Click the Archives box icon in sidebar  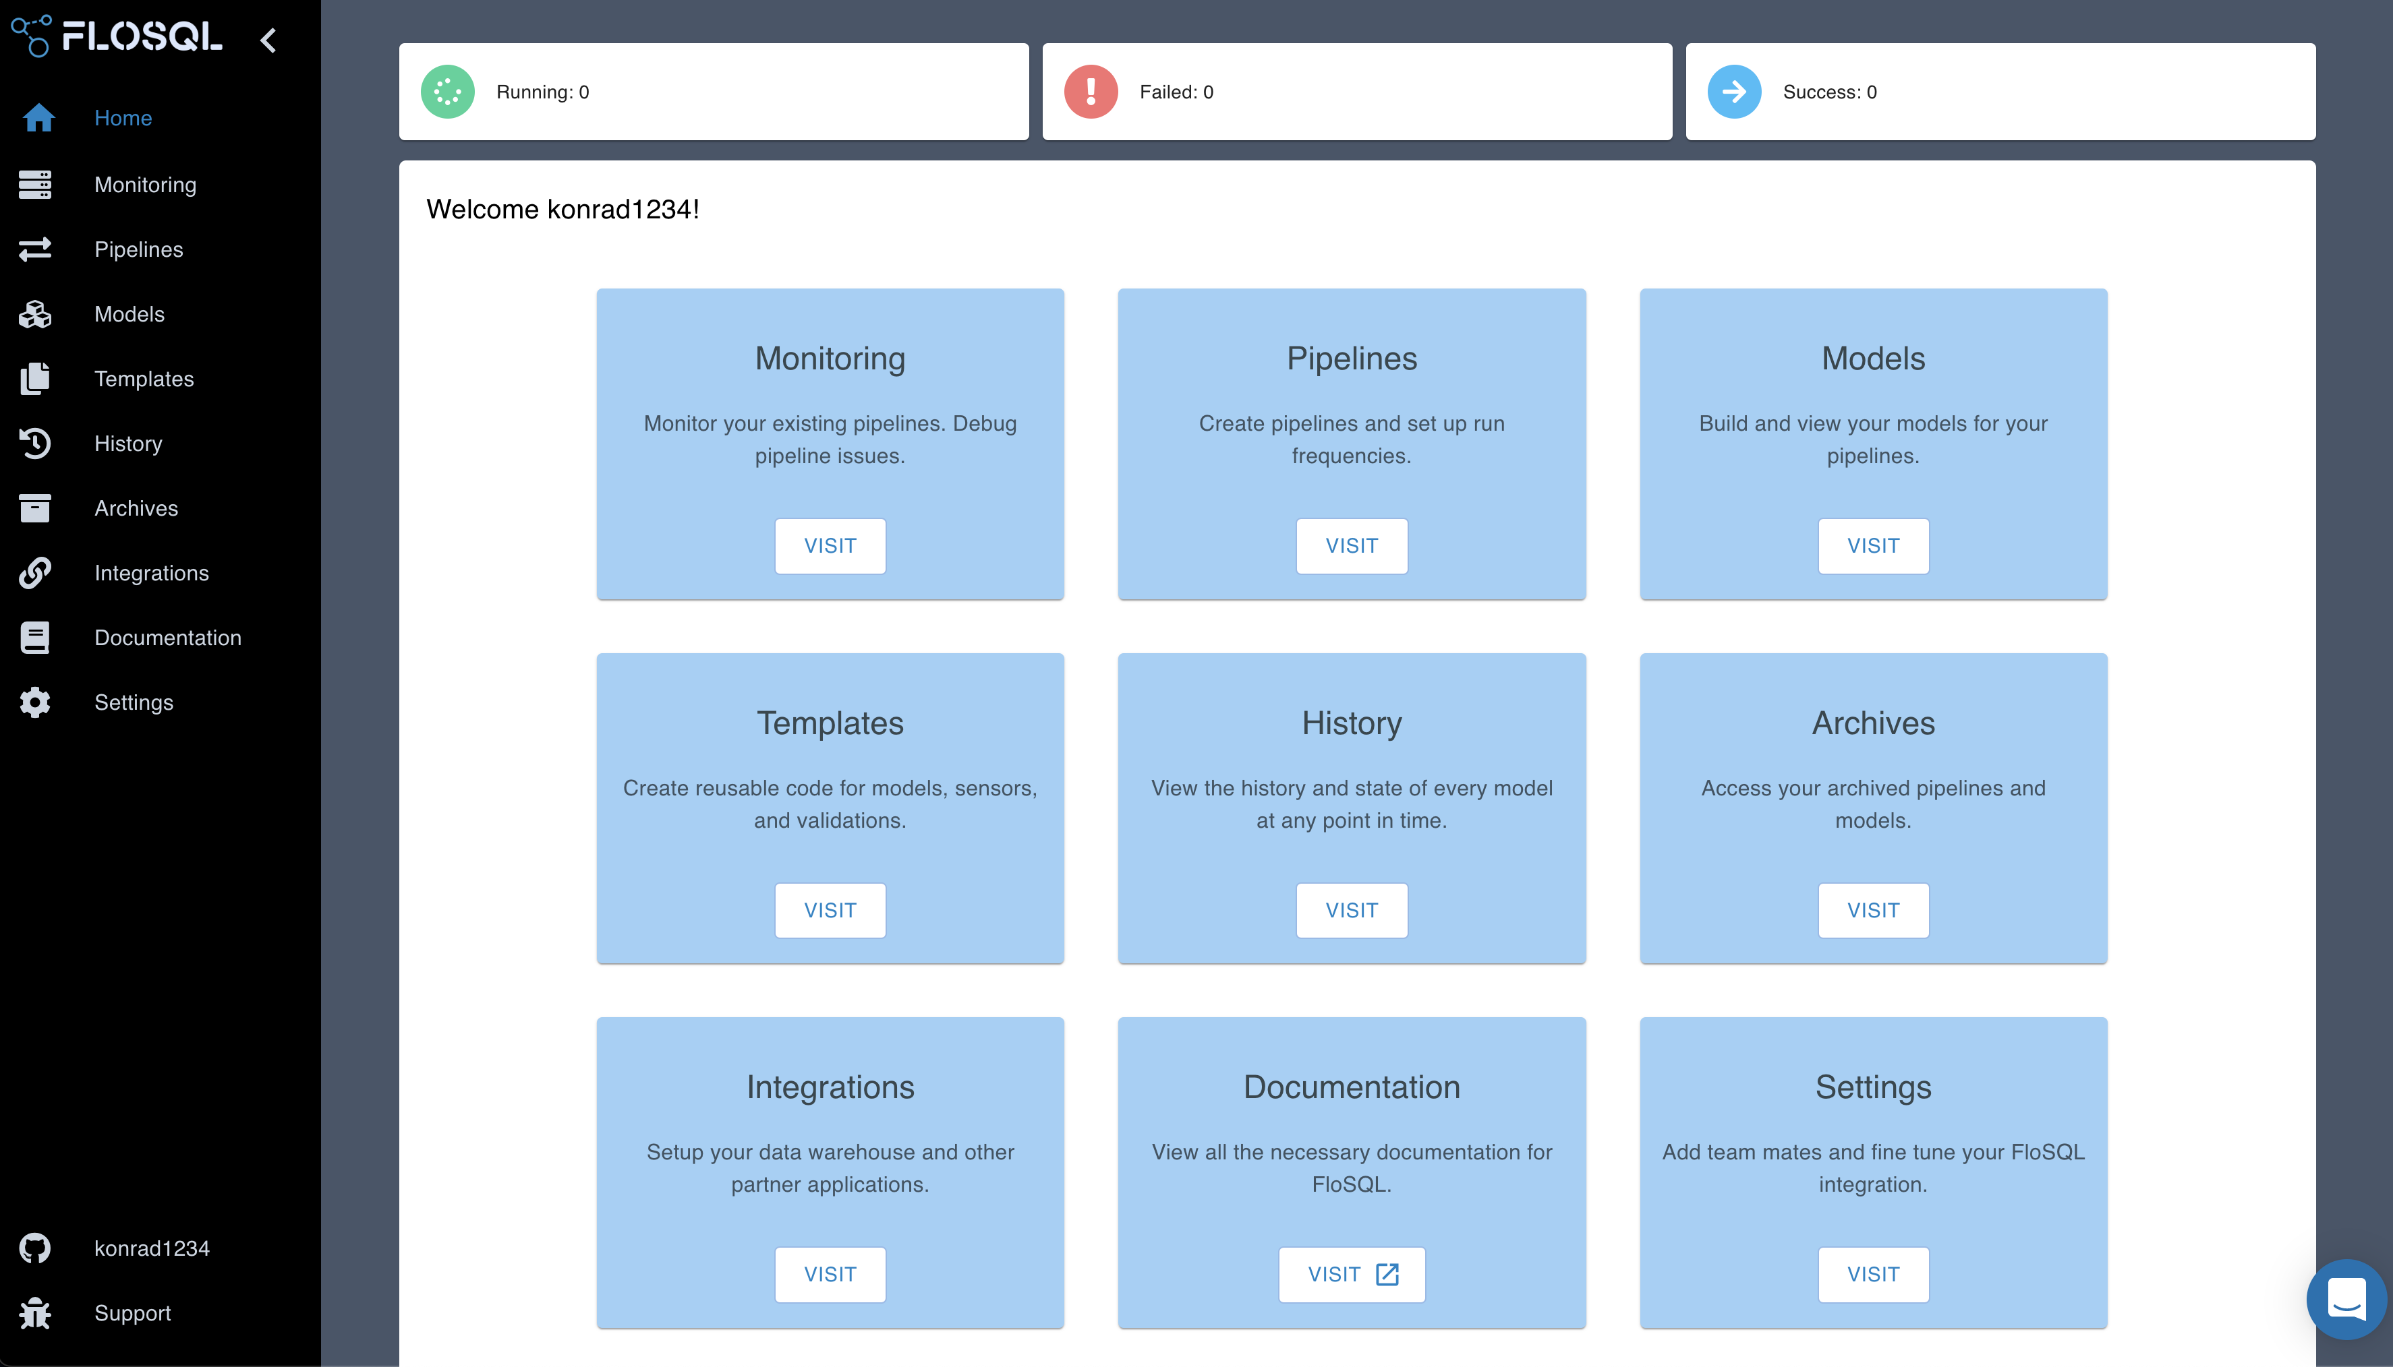click(x=36, y=508)
